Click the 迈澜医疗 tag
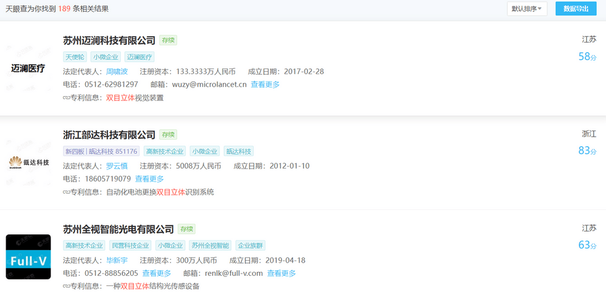 140,57
